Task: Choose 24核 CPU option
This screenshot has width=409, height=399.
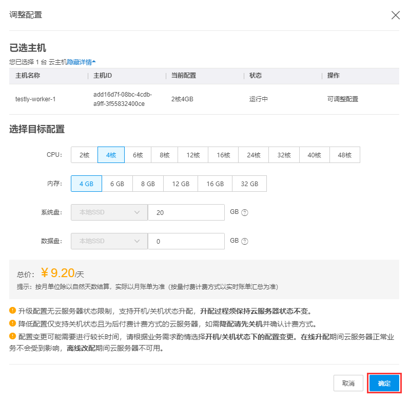Action: pyautogui.click(x=254, y=155)
